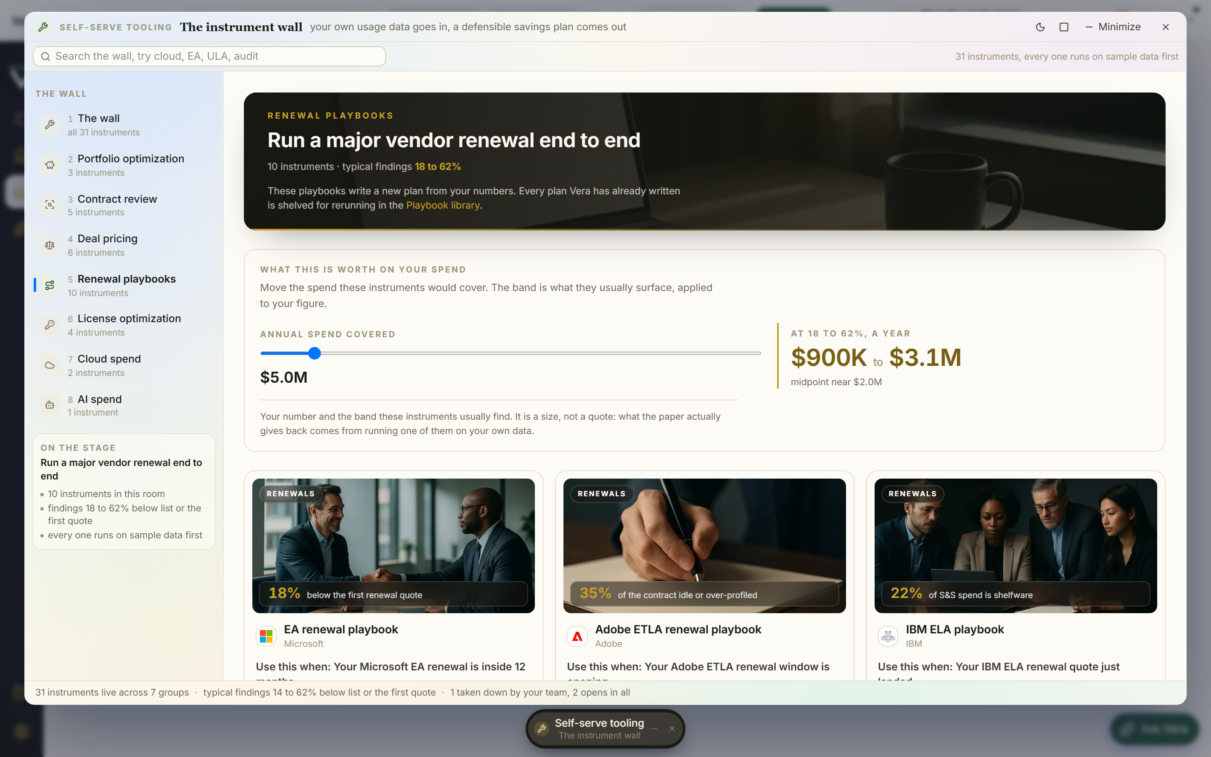Click 'midpoint near $2.0M' text

point(836,382)
